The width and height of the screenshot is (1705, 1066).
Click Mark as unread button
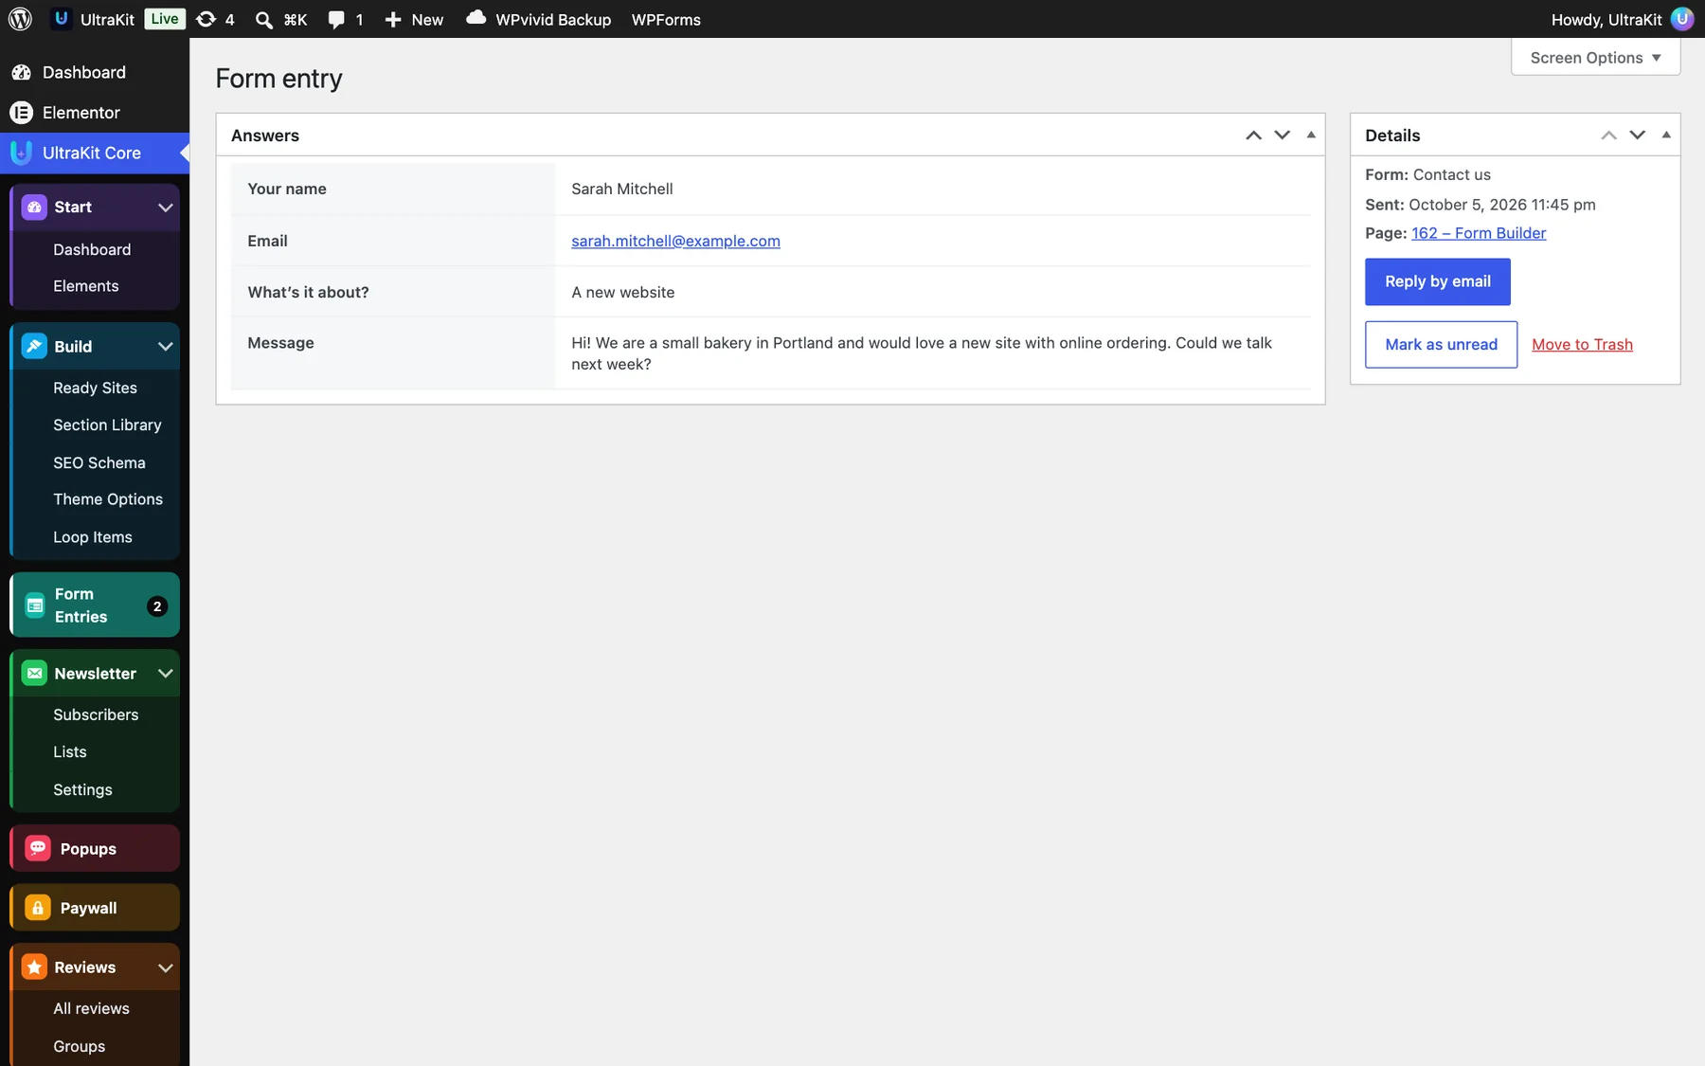1441,345
